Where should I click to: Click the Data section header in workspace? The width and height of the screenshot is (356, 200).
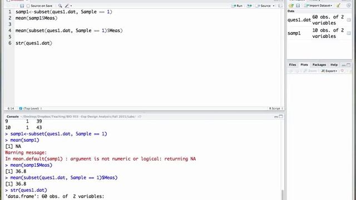click(291, 11)
